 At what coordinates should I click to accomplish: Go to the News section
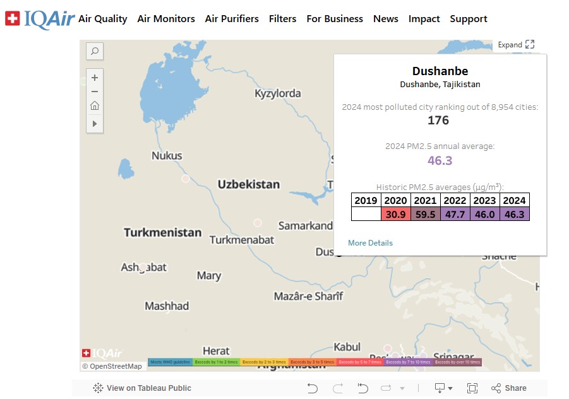[x=385, y=19]
